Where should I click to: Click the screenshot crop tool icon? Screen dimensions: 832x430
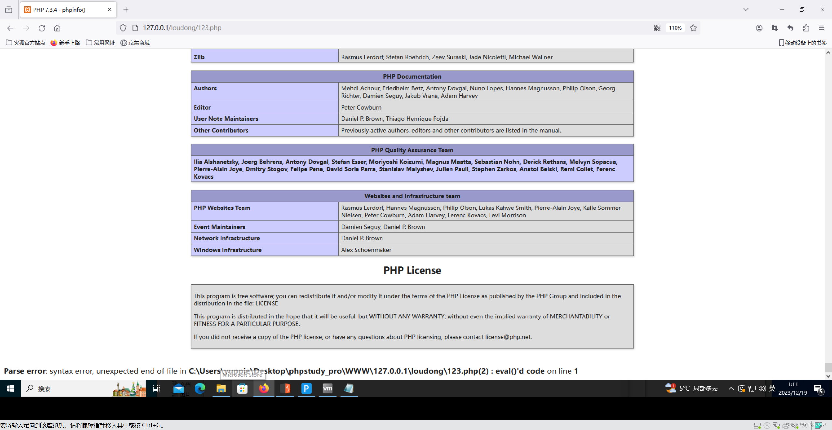(x=774, y=28)
